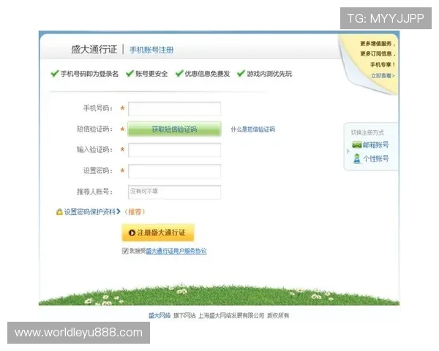Click the small arrow left of 切换注册方式 panel

(348, 151)
